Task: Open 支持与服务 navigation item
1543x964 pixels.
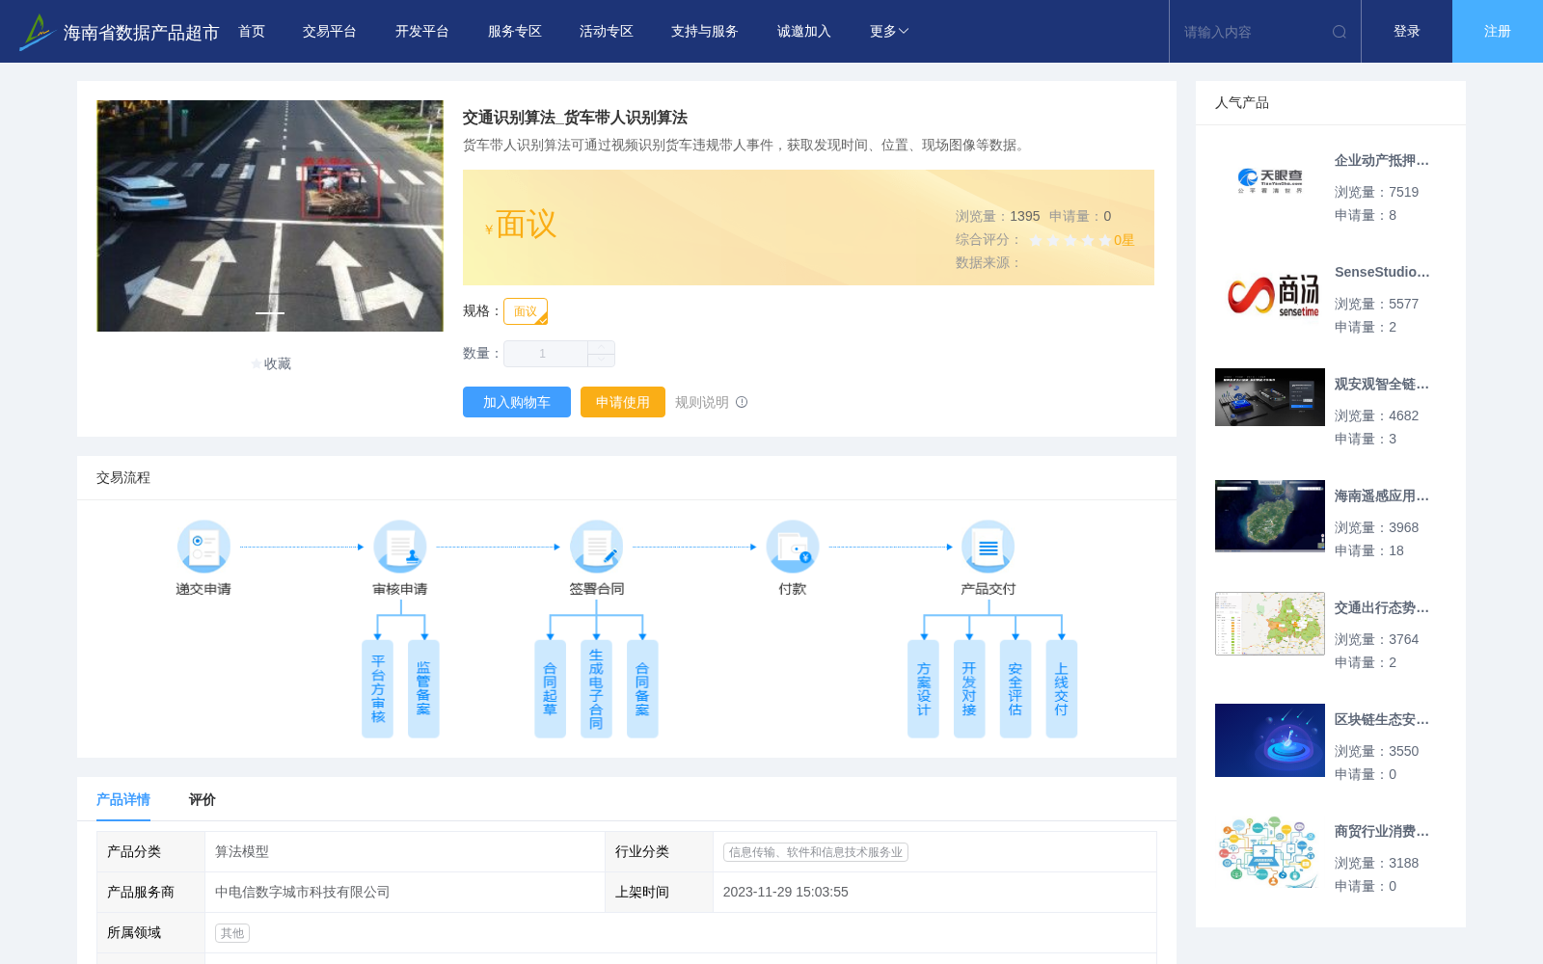Action: coord(705,32)
